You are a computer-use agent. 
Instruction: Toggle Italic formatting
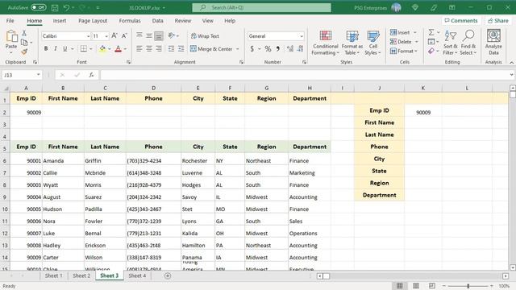click(56, 48)
